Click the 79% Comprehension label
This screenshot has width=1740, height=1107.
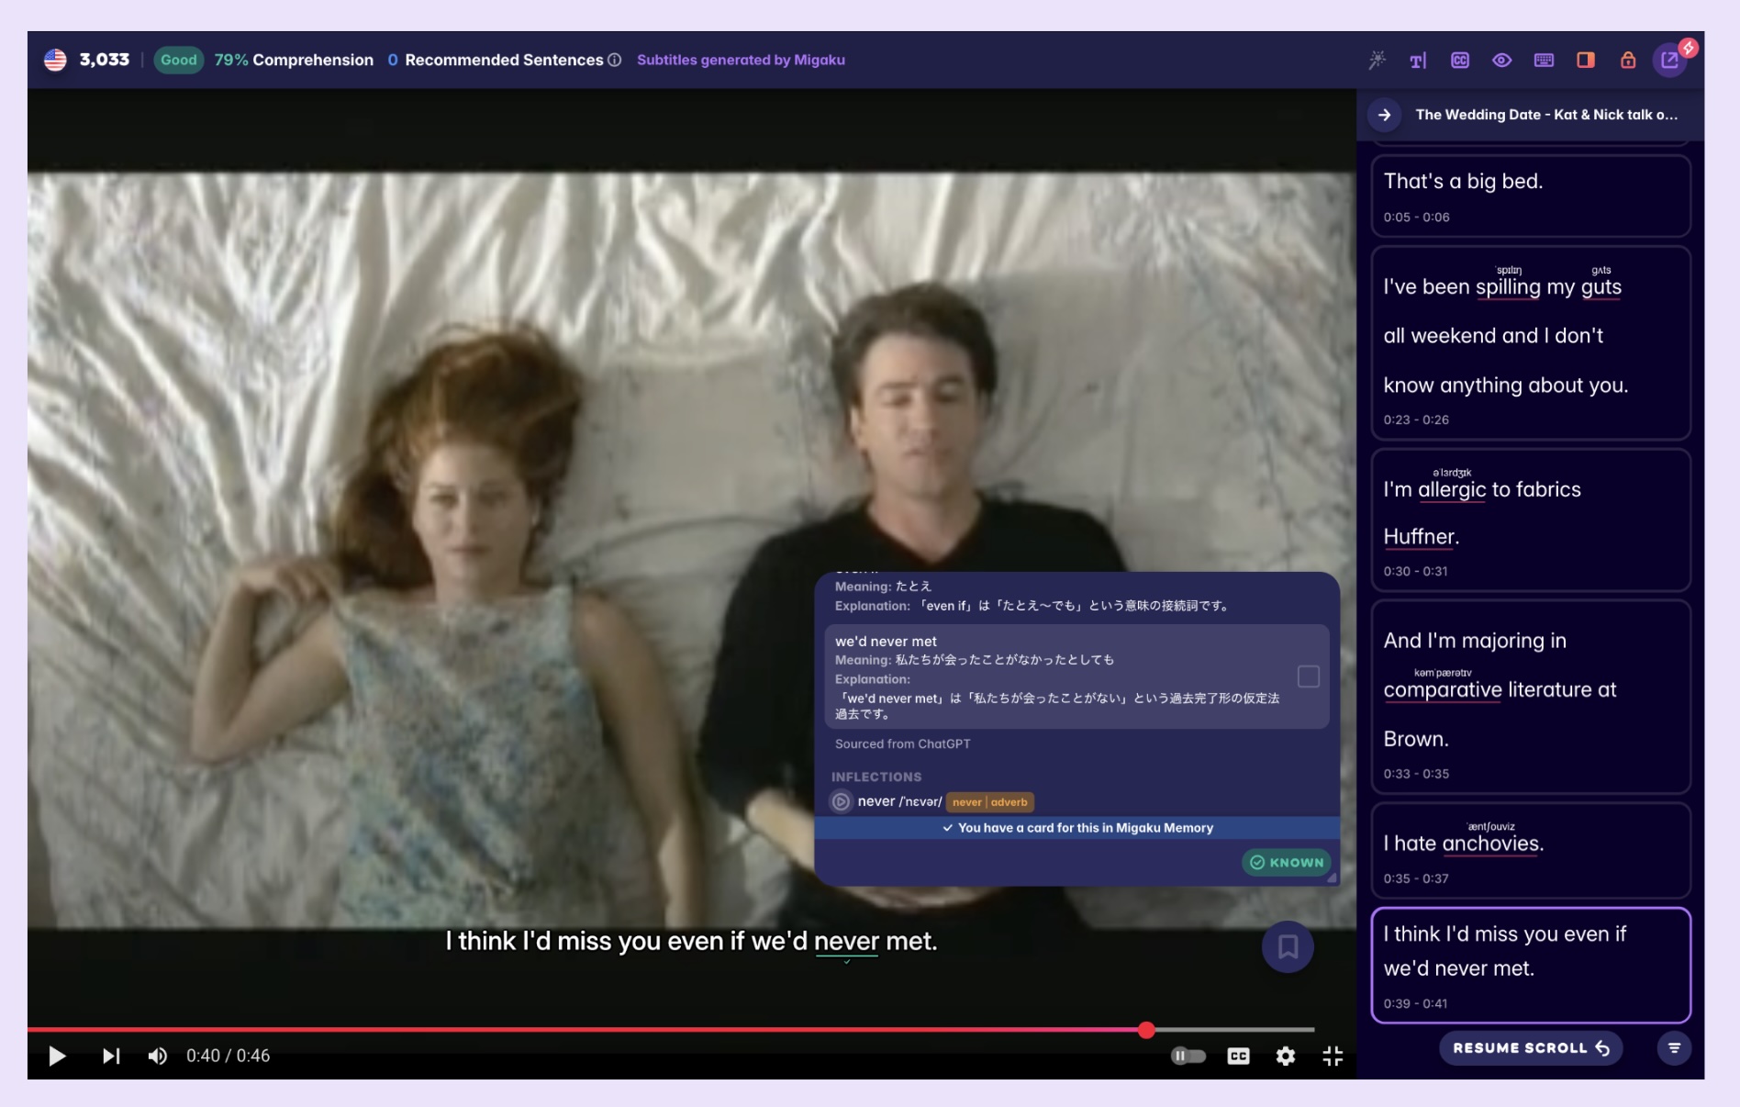click(x=294, y=60)
